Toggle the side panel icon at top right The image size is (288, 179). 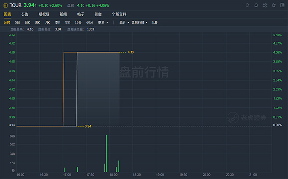pos(282,5)
